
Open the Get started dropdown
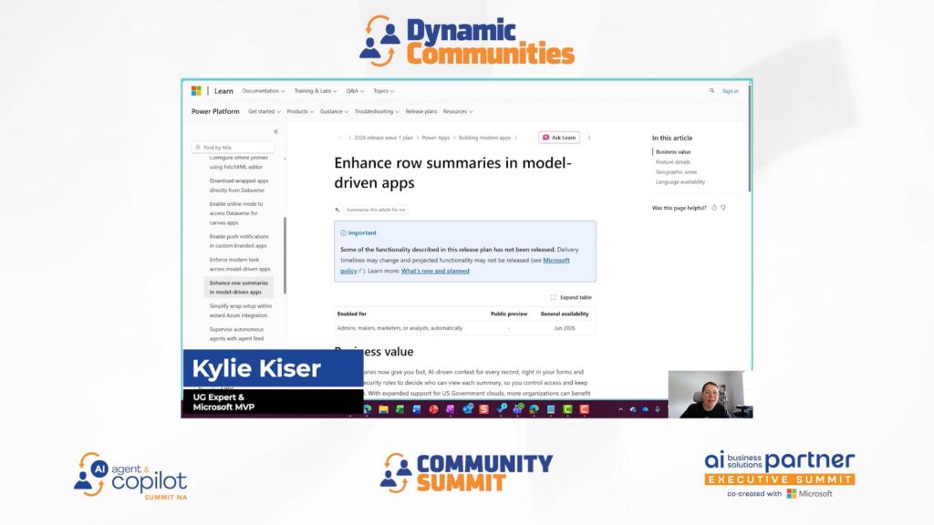tap(265, 111)
